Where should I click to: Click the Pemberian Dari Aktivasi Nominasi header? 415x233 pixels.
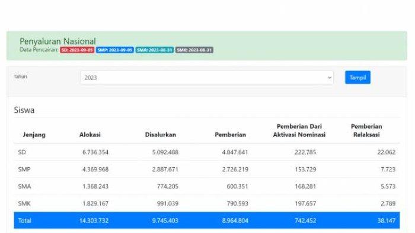click(299, 130)
